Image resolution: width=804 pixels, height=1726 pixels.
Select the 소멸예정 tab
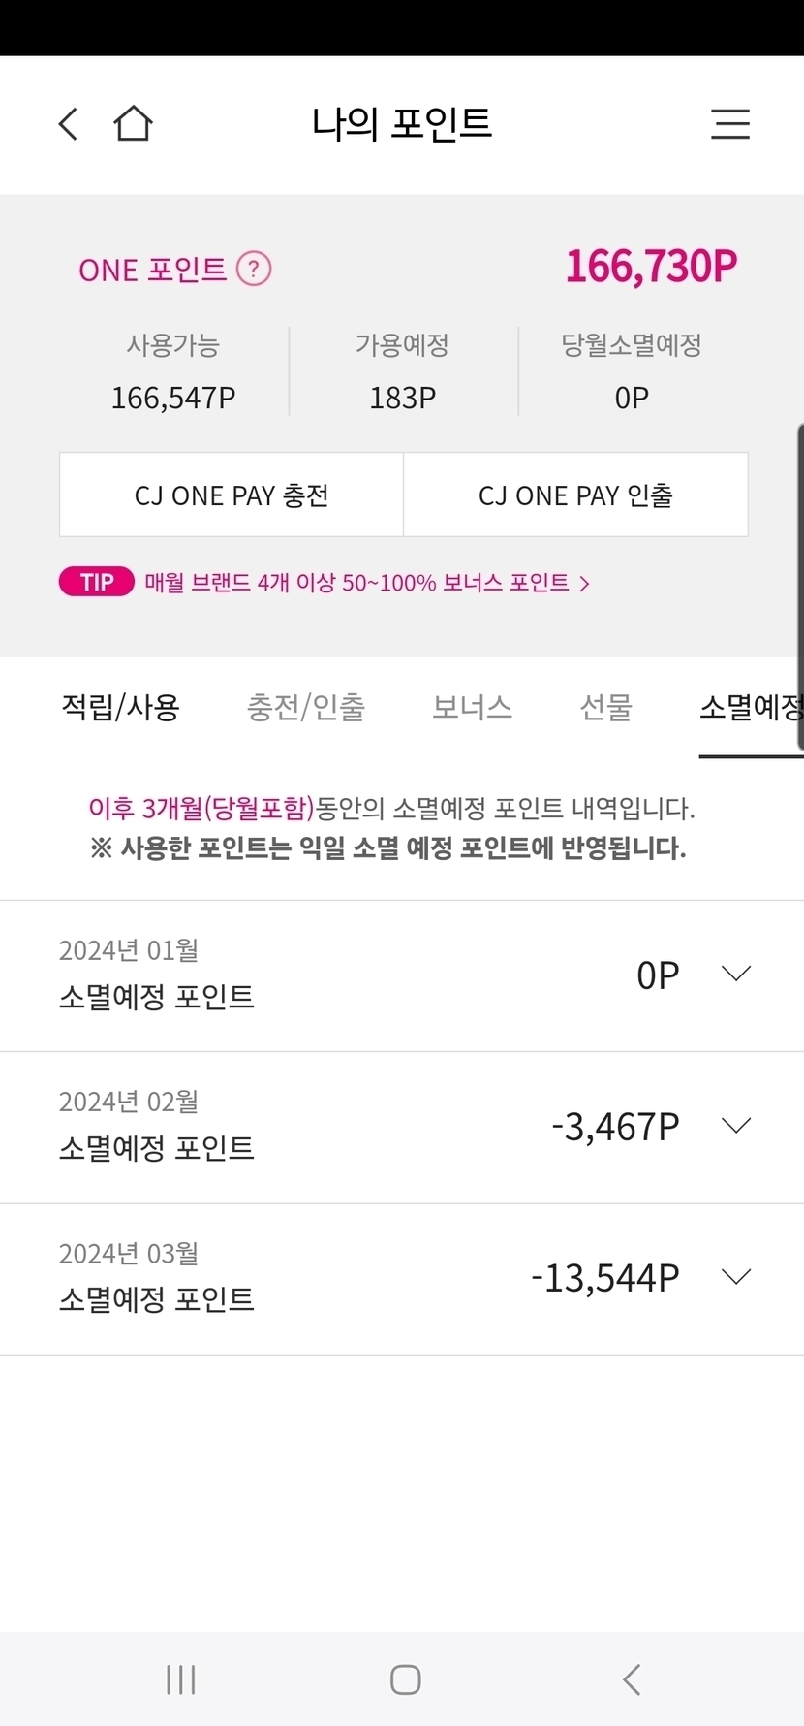pyautogui.click(x=750, y=707)
